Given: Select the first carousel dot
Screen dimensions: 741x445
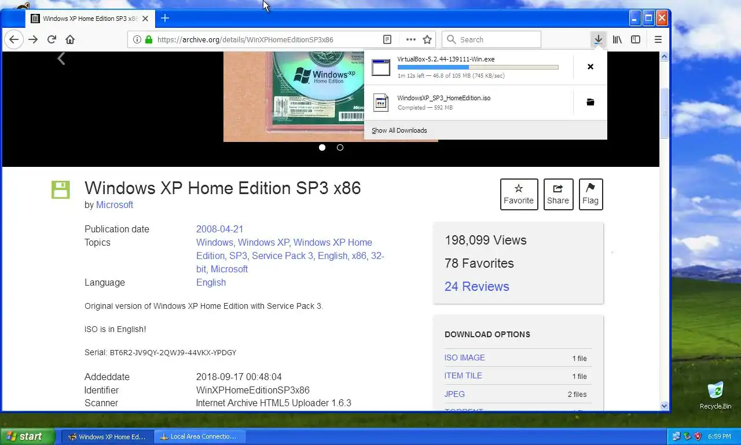Looking at the screenshot, I should point(322,147).
